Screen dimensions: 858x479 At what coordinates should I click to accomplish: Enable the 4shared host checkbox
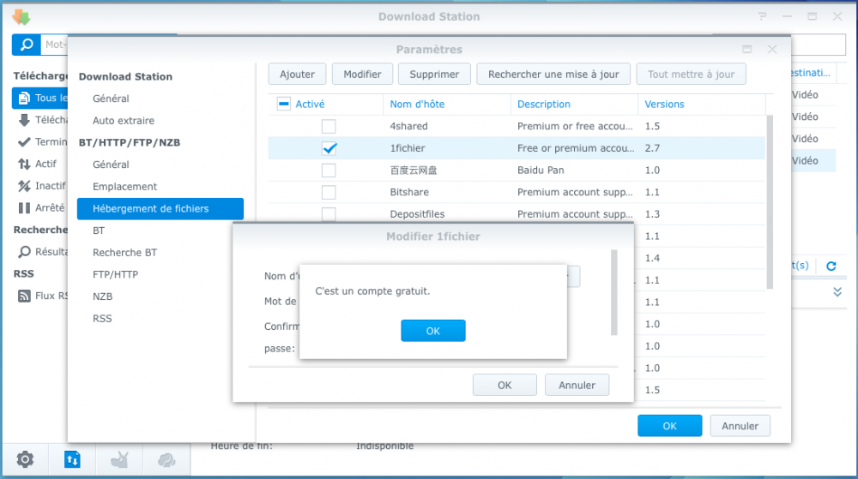click(x=329, y=126)
